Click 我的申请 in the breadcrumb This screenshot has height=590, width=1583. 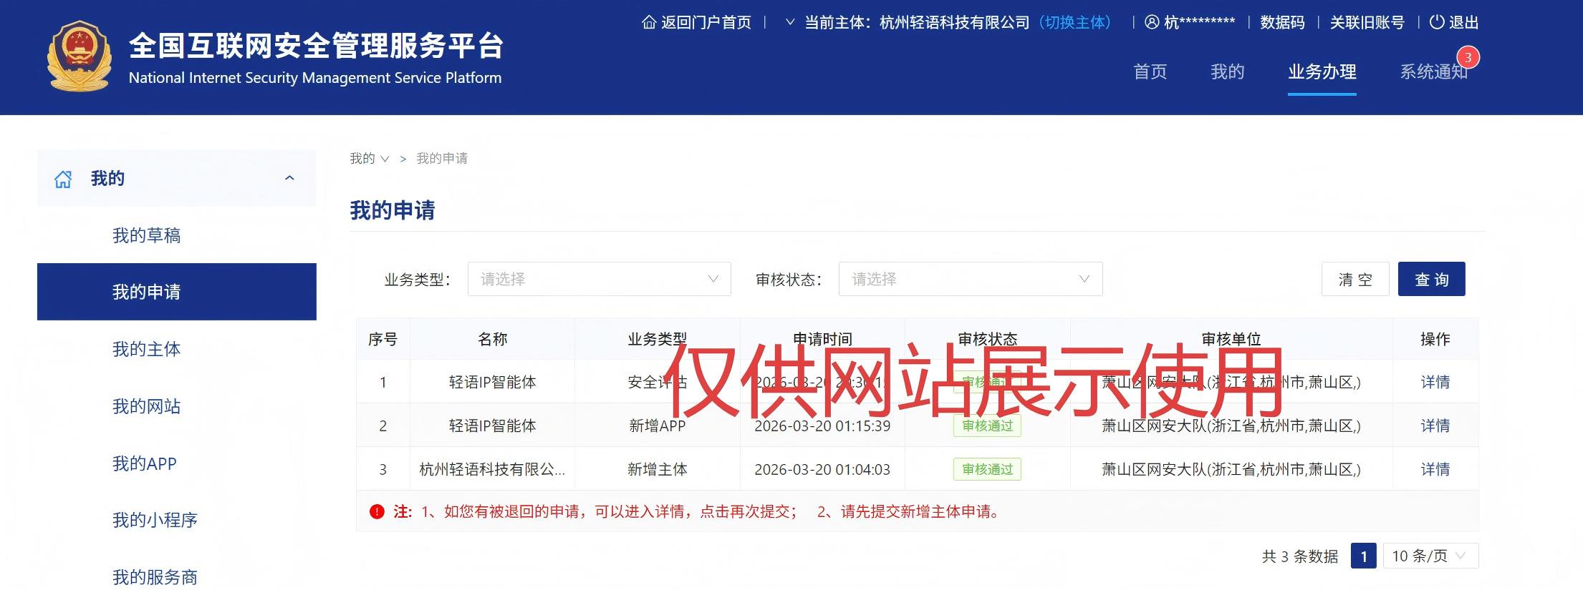click(x=442, y=159)
